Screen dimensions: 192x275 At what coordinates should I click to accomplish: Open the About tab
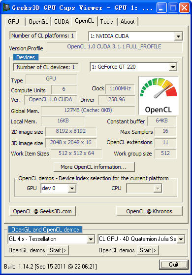[x=128, y=22]
